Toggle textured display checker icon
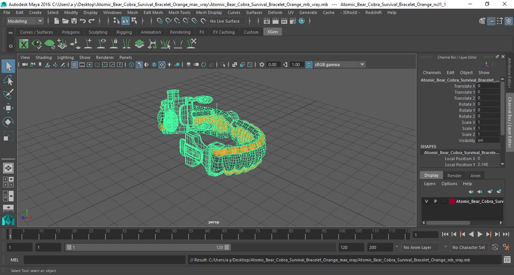 [x=162, y=65]
